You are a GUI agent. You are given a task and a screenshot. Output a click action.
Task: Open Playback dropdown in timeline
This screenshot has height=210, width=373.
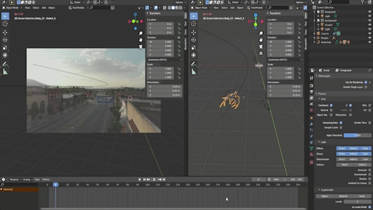[x=15, y=179]
